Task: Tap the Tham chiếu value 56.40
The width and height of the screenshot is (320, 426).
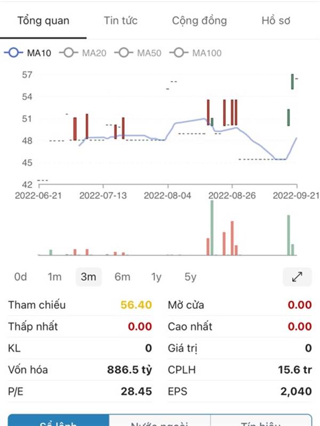Action: coord(136,305)
